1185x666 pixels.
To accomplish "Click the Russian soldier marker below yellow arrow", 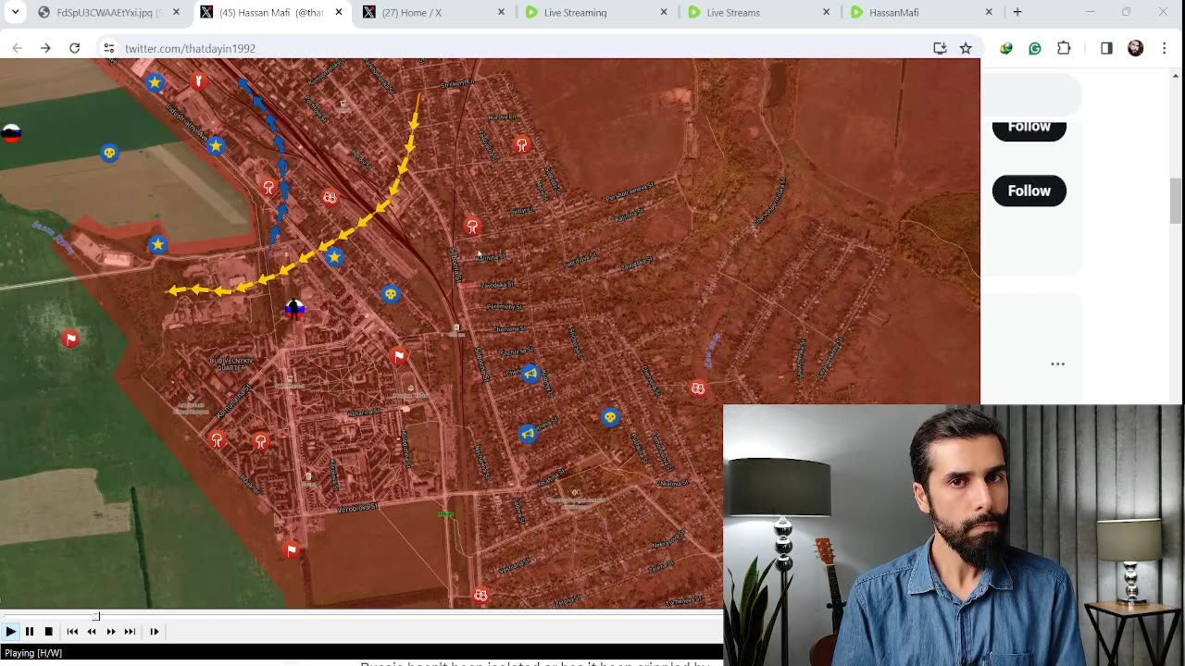I will click(x=295, y=309).
